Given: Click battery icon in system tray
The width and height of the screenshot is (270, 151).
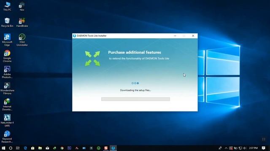Looking at the screenshot, I should 235,148.
